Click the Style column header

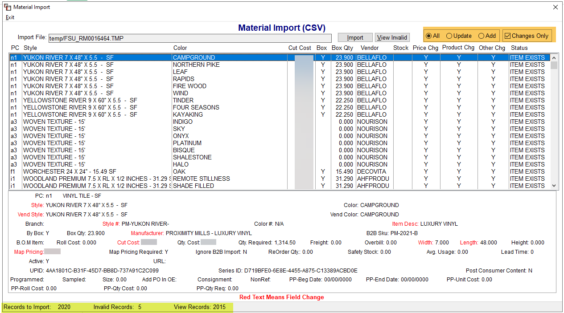pyautogui.click(x=30, y=48)
